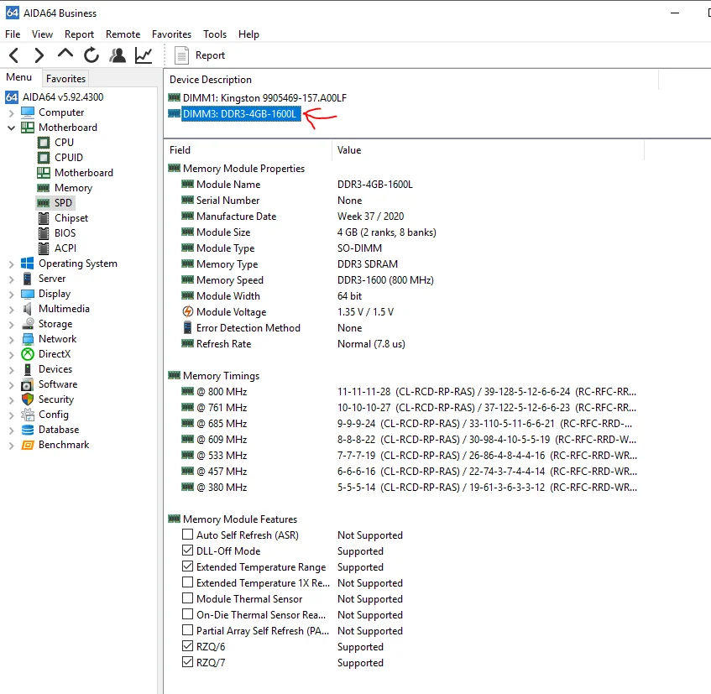Screen dimensions: 711x694
Task: Expand the Network tree node
Action: (x=12, y=340)
